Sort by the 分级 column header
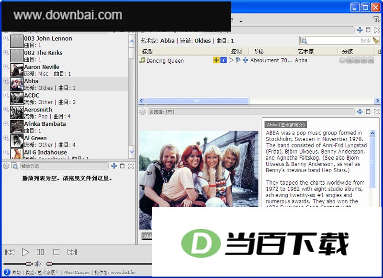 (x=356, y=51)
